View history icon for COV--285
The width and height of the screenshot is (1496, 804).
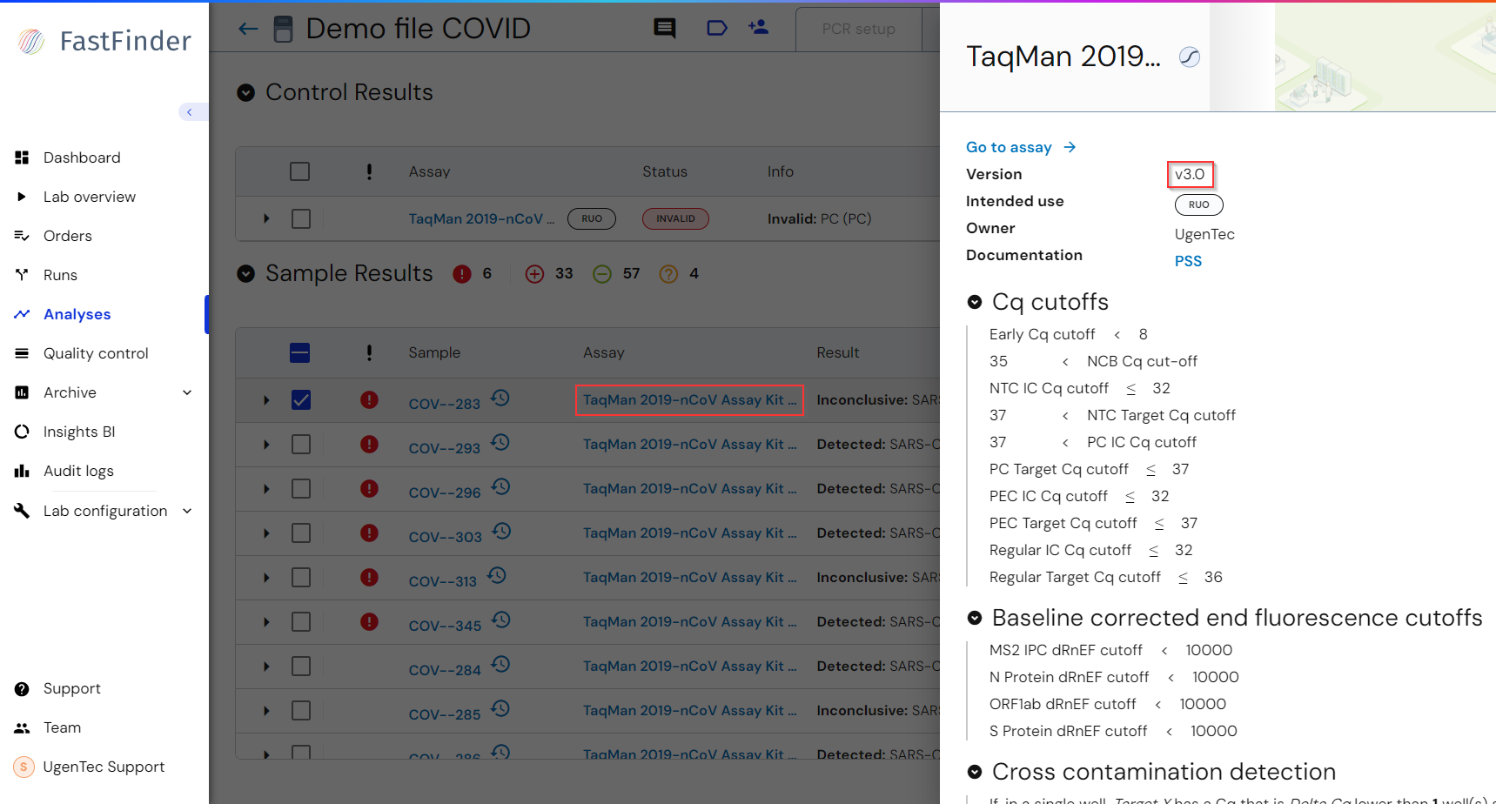(x=500, y=708)
